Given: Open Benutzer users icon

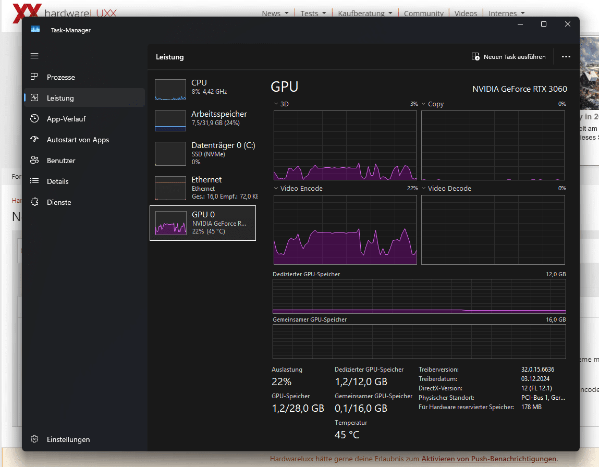Looking at the screenshot, I should (34, 161).
